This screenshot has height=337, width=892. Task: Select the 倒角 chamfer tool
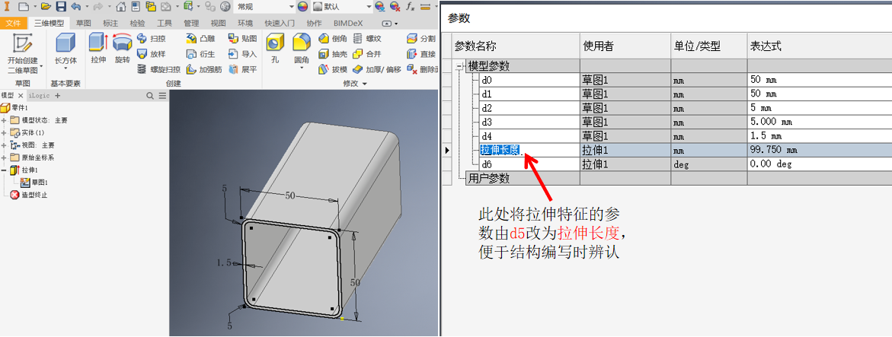tap(333, 39)
